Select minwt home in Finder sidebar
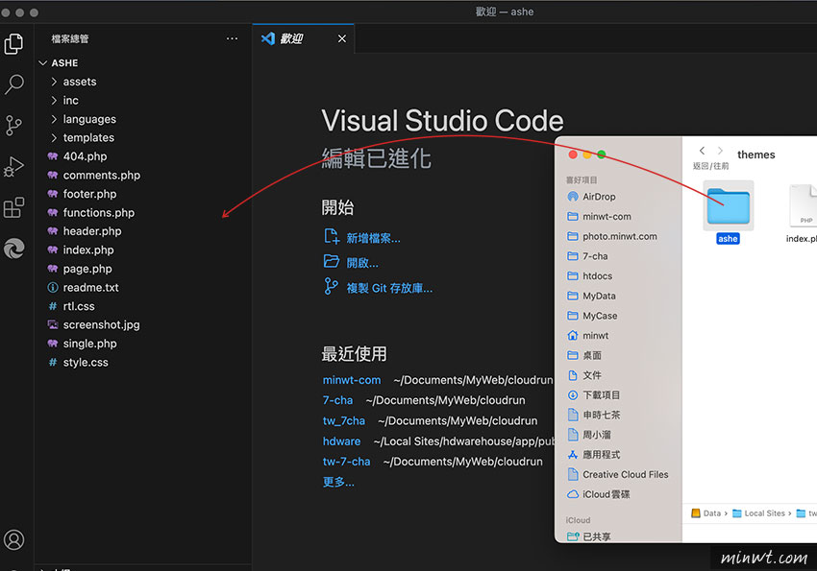This screenshot has width=817, height=571. pos(596,336)
